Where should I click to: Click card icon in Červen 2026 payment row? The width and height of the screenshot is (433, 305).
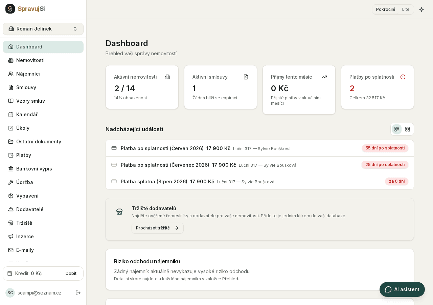point(114,148)
